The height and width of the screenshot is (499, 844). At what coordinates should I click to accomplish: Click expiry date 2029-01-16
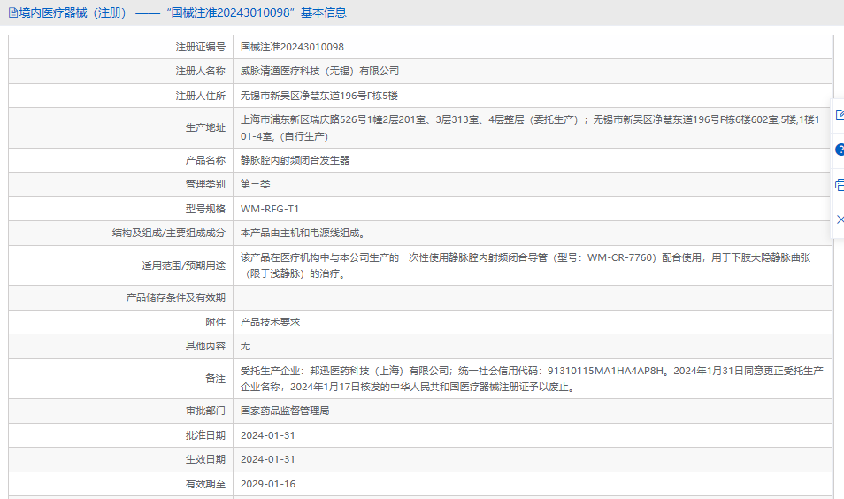point(268,485)
